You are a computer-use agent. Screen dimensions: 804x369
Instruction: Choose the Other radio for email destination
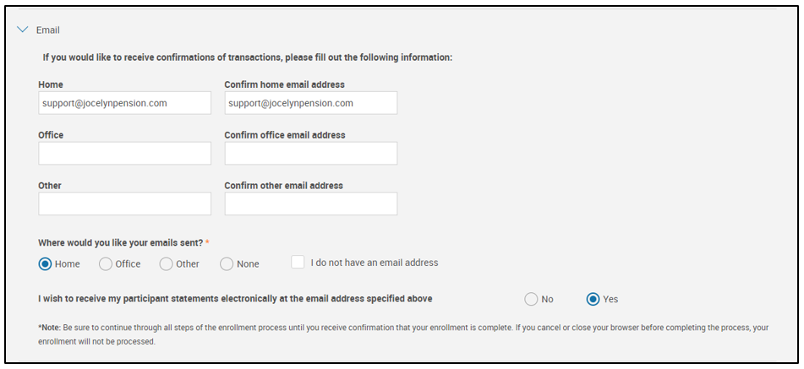[166, 263]
